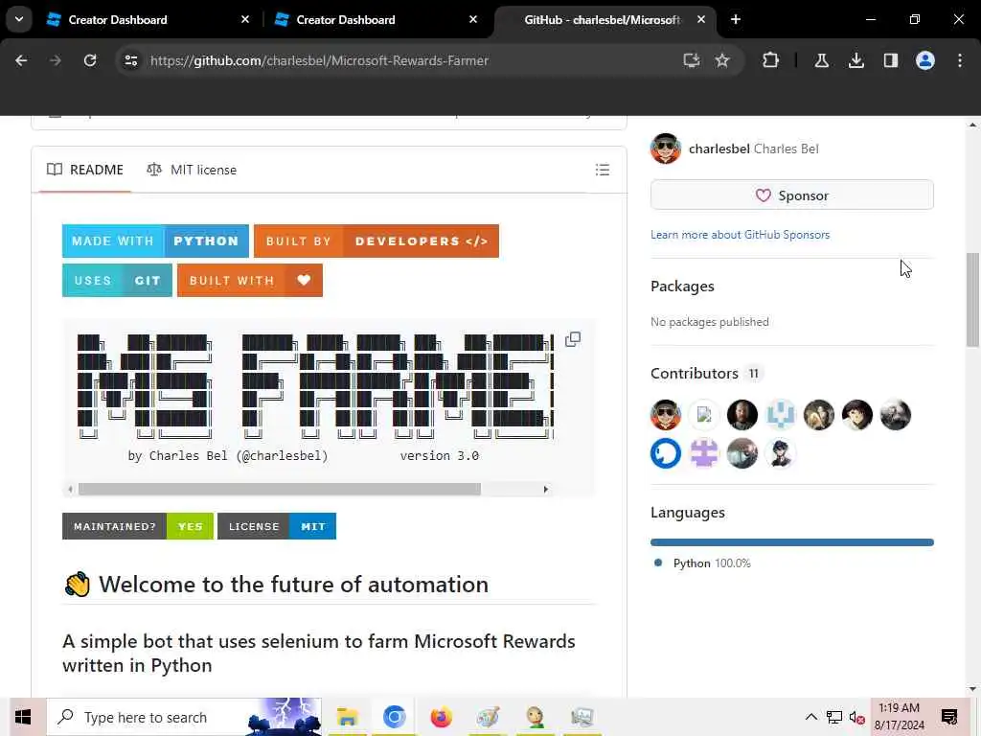The width and height of the screenshot is (981, 736).
Task: Open the last contributor avatar in first row
Action: point(896,415)
